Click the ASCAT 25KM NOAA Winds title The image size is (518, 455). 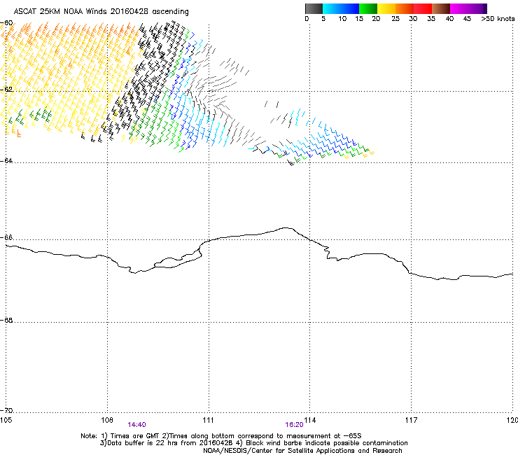click(x=101, y=12)
